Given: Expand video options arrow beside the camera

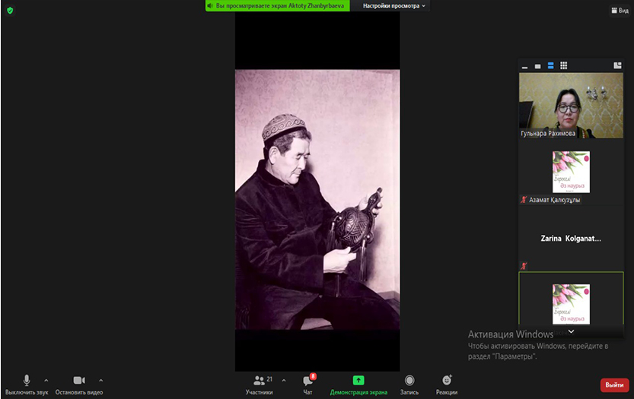Looking at the screenshot, I should (x=100, y=379).
